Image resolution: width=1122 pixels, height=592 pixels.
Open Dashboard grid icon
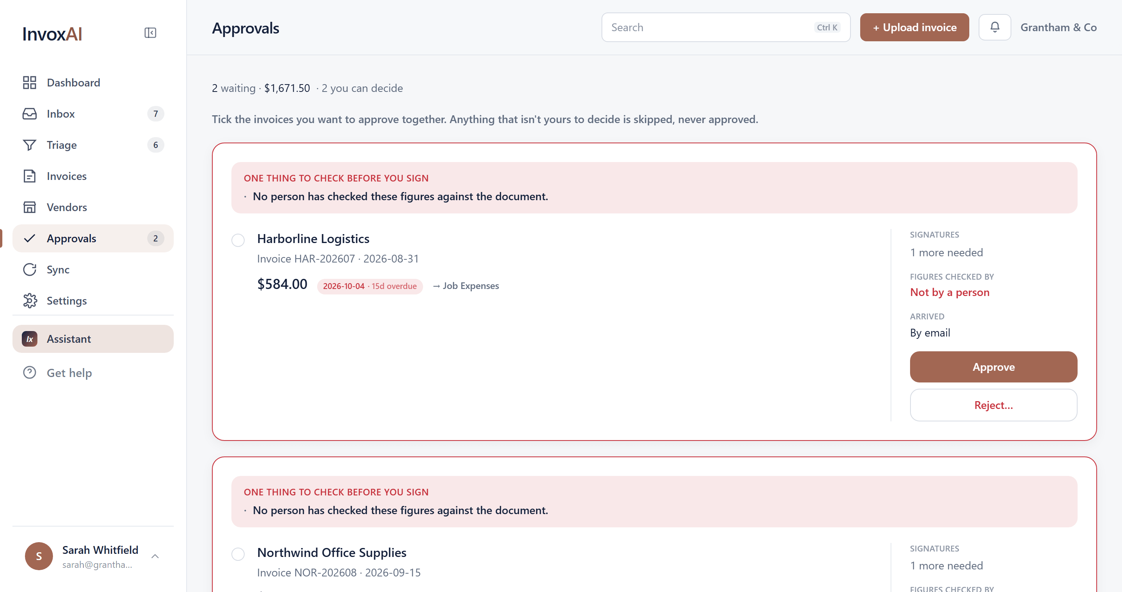30,83
